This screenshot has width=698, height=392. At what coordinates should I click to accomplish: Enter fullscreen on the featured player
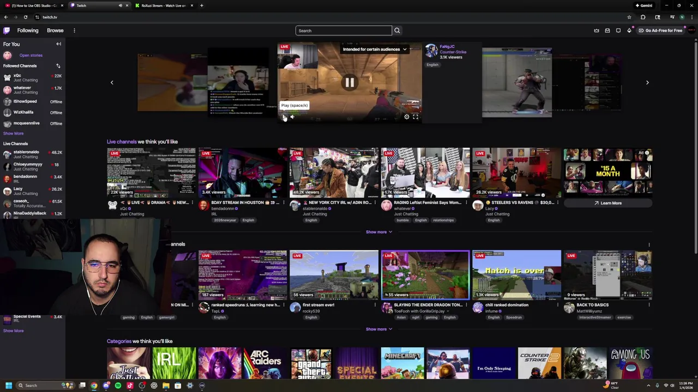(x=416, y=117)
